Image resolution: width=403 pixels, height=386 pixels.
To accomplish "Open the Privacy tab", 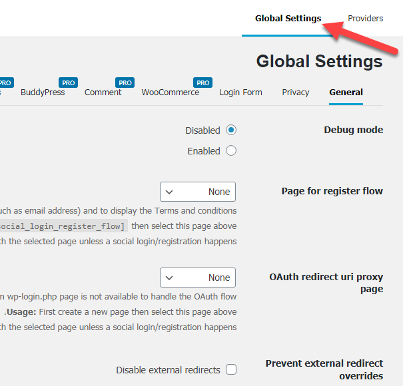I will tap(296, 93).
